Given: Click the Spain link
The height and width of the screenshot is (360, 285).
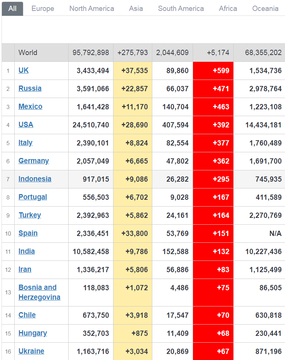Looking at the screenshot, I should 28,233.
